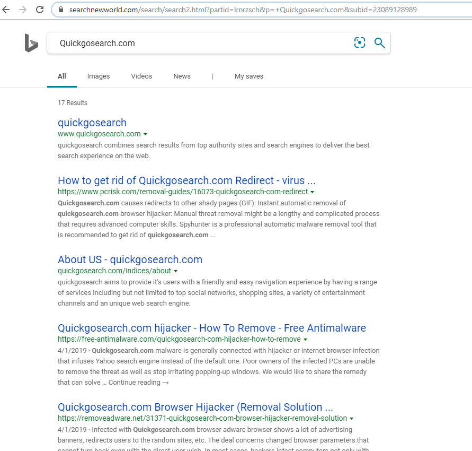Open 'How to get rid of Quickgosearch.com Redirect' result
The image size is (472, 451).
click(186, 180)
